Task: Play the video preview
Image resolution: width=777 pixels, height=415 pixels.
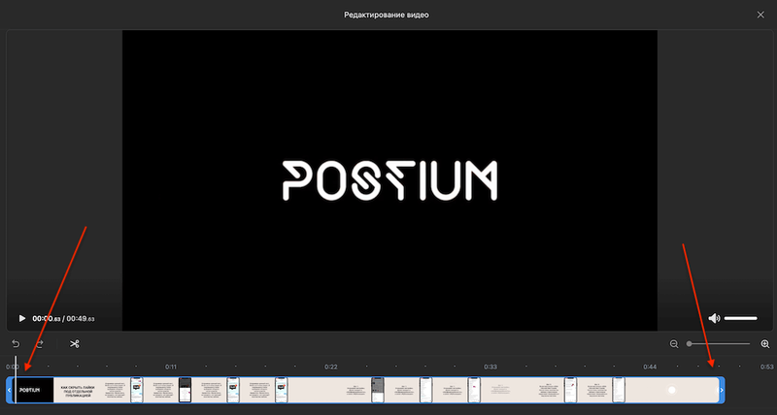Action: pos(21,319)
